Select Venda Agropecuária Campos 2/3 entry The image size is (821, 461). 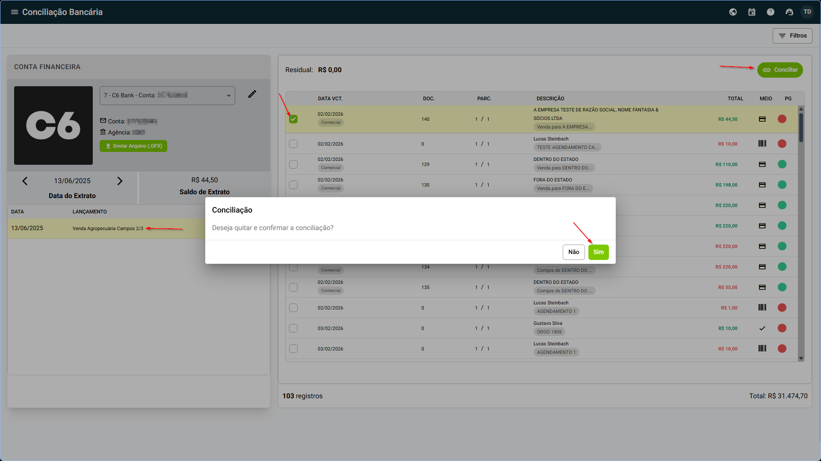tap(108, 228)
